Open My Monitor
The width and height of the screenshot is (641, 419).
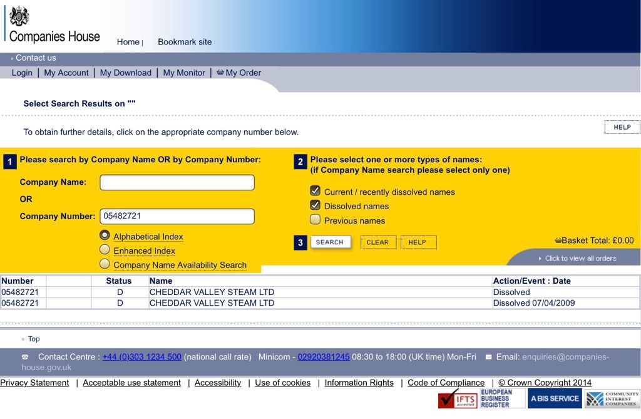tap(184, 73)
